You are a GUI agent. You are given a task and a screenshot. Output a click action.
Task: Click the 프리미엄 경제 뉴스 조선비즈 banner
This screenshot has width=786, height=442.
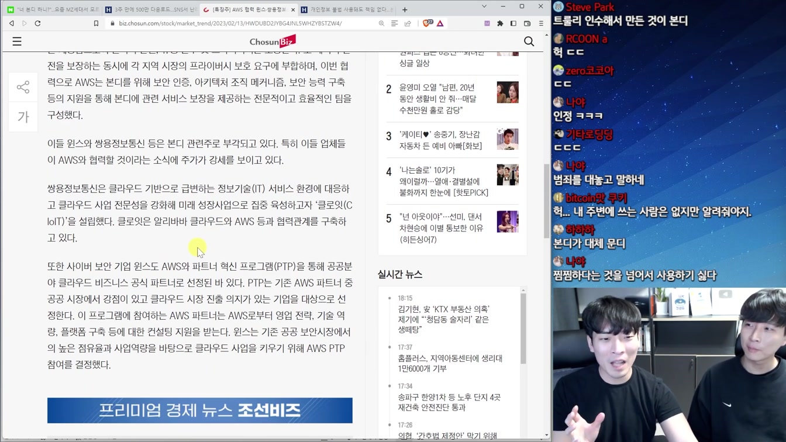click(200, 410)
